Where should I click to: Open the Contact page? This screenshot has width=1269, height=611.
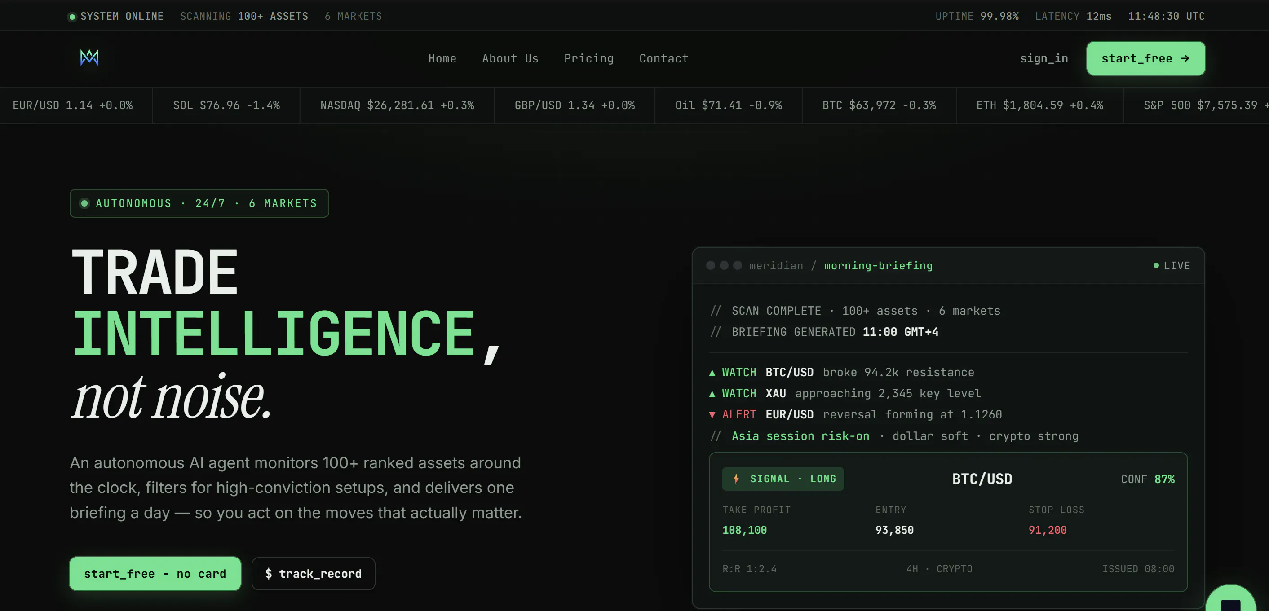point(663,59)
